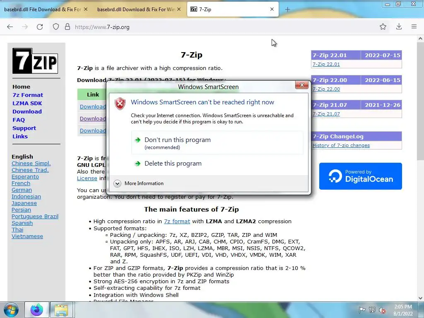The height and width of the screenshot is (318, 424).
Task: Switch language to Portuguese Brazil
Action: click(35, 216)
